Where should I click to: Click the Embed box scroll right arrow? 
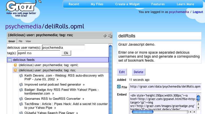(x=195, y=112)
